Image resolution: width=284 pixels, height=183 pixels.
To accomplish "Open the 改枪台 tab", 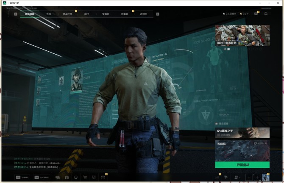I will pyautogui.click(x=144, y=14).
